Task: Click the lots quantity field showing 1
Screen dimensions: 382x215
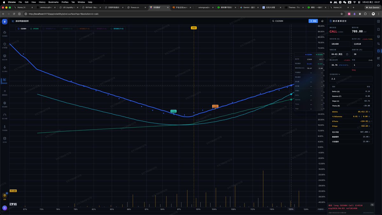Action: pos(362,65)
